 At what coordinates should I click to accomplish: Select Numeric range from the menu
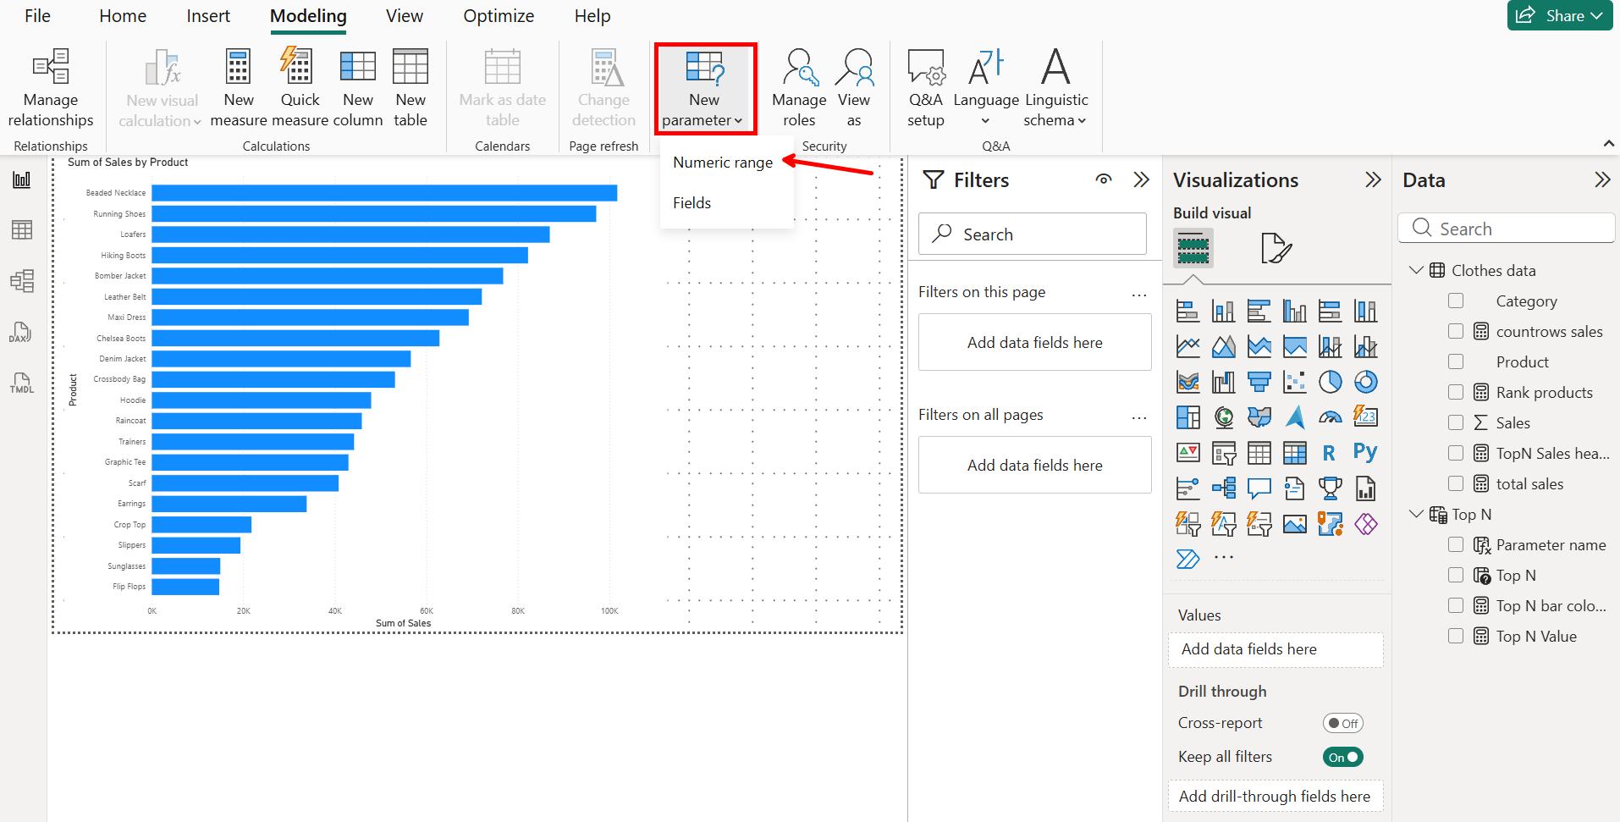[x=723, y=163]
